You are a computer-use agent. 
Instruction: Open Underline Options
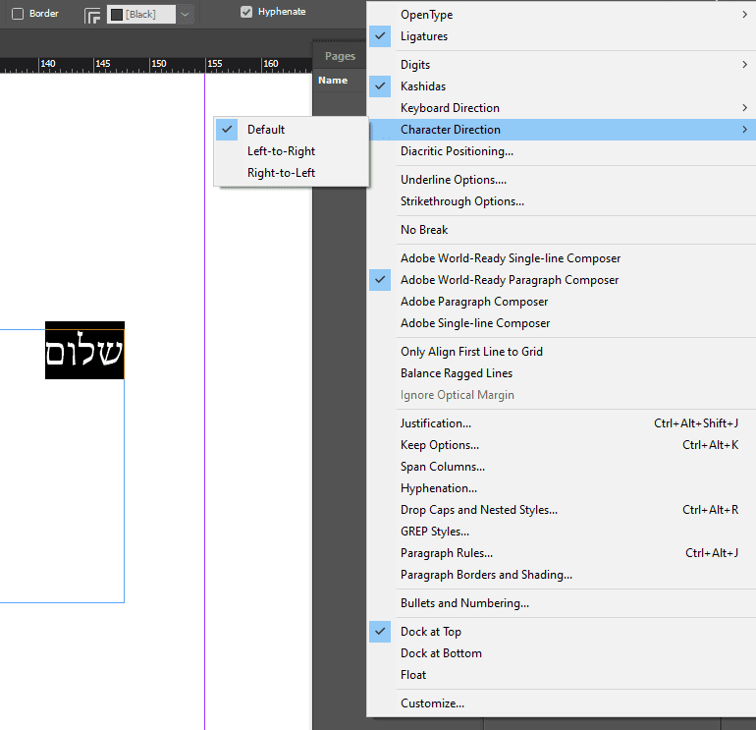point(562,180)
